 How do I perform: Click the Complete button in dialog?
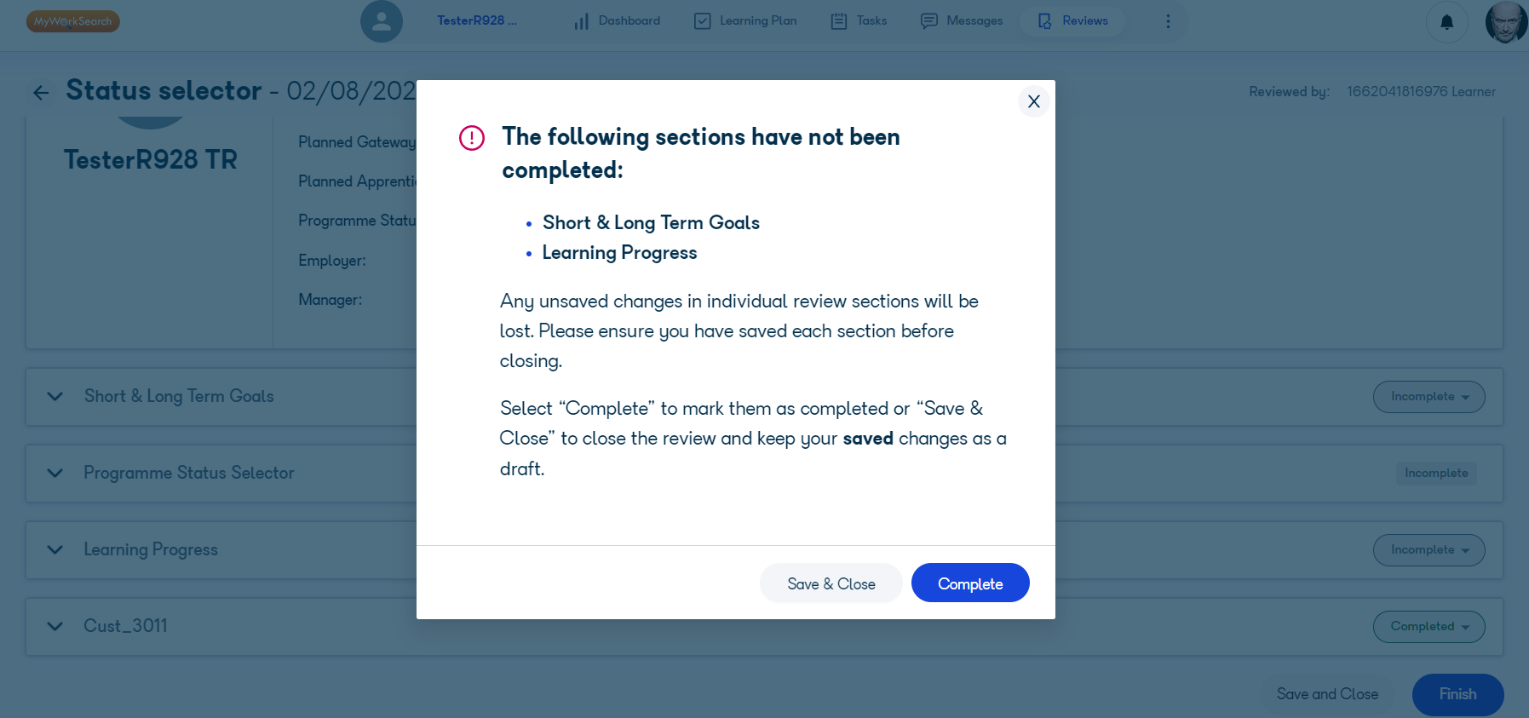[x=970, y=583]
